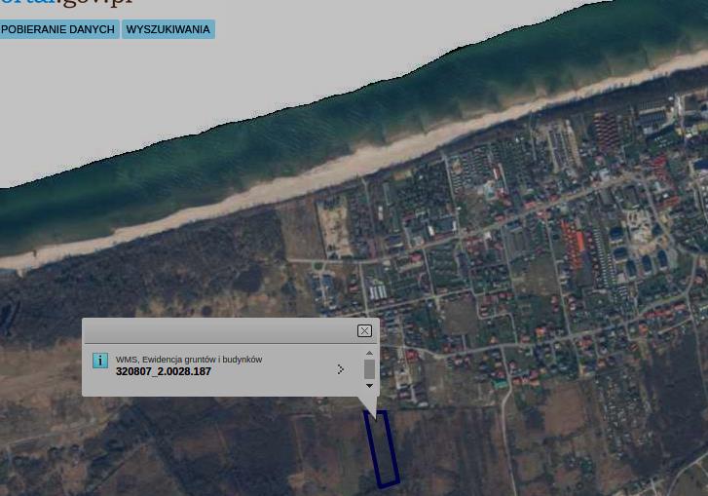Click the blue info icon in popup
The width and height of the screenshot is (708, 496).
[99, 361]
